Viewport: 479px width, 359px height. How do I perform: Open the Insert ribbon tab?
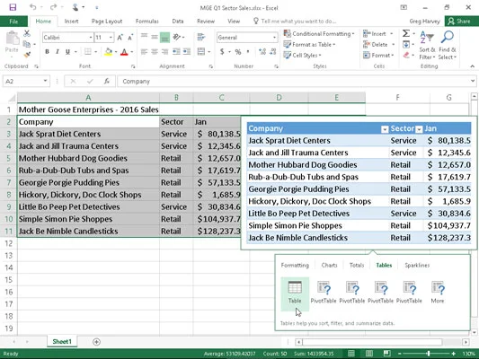(71, 21)
